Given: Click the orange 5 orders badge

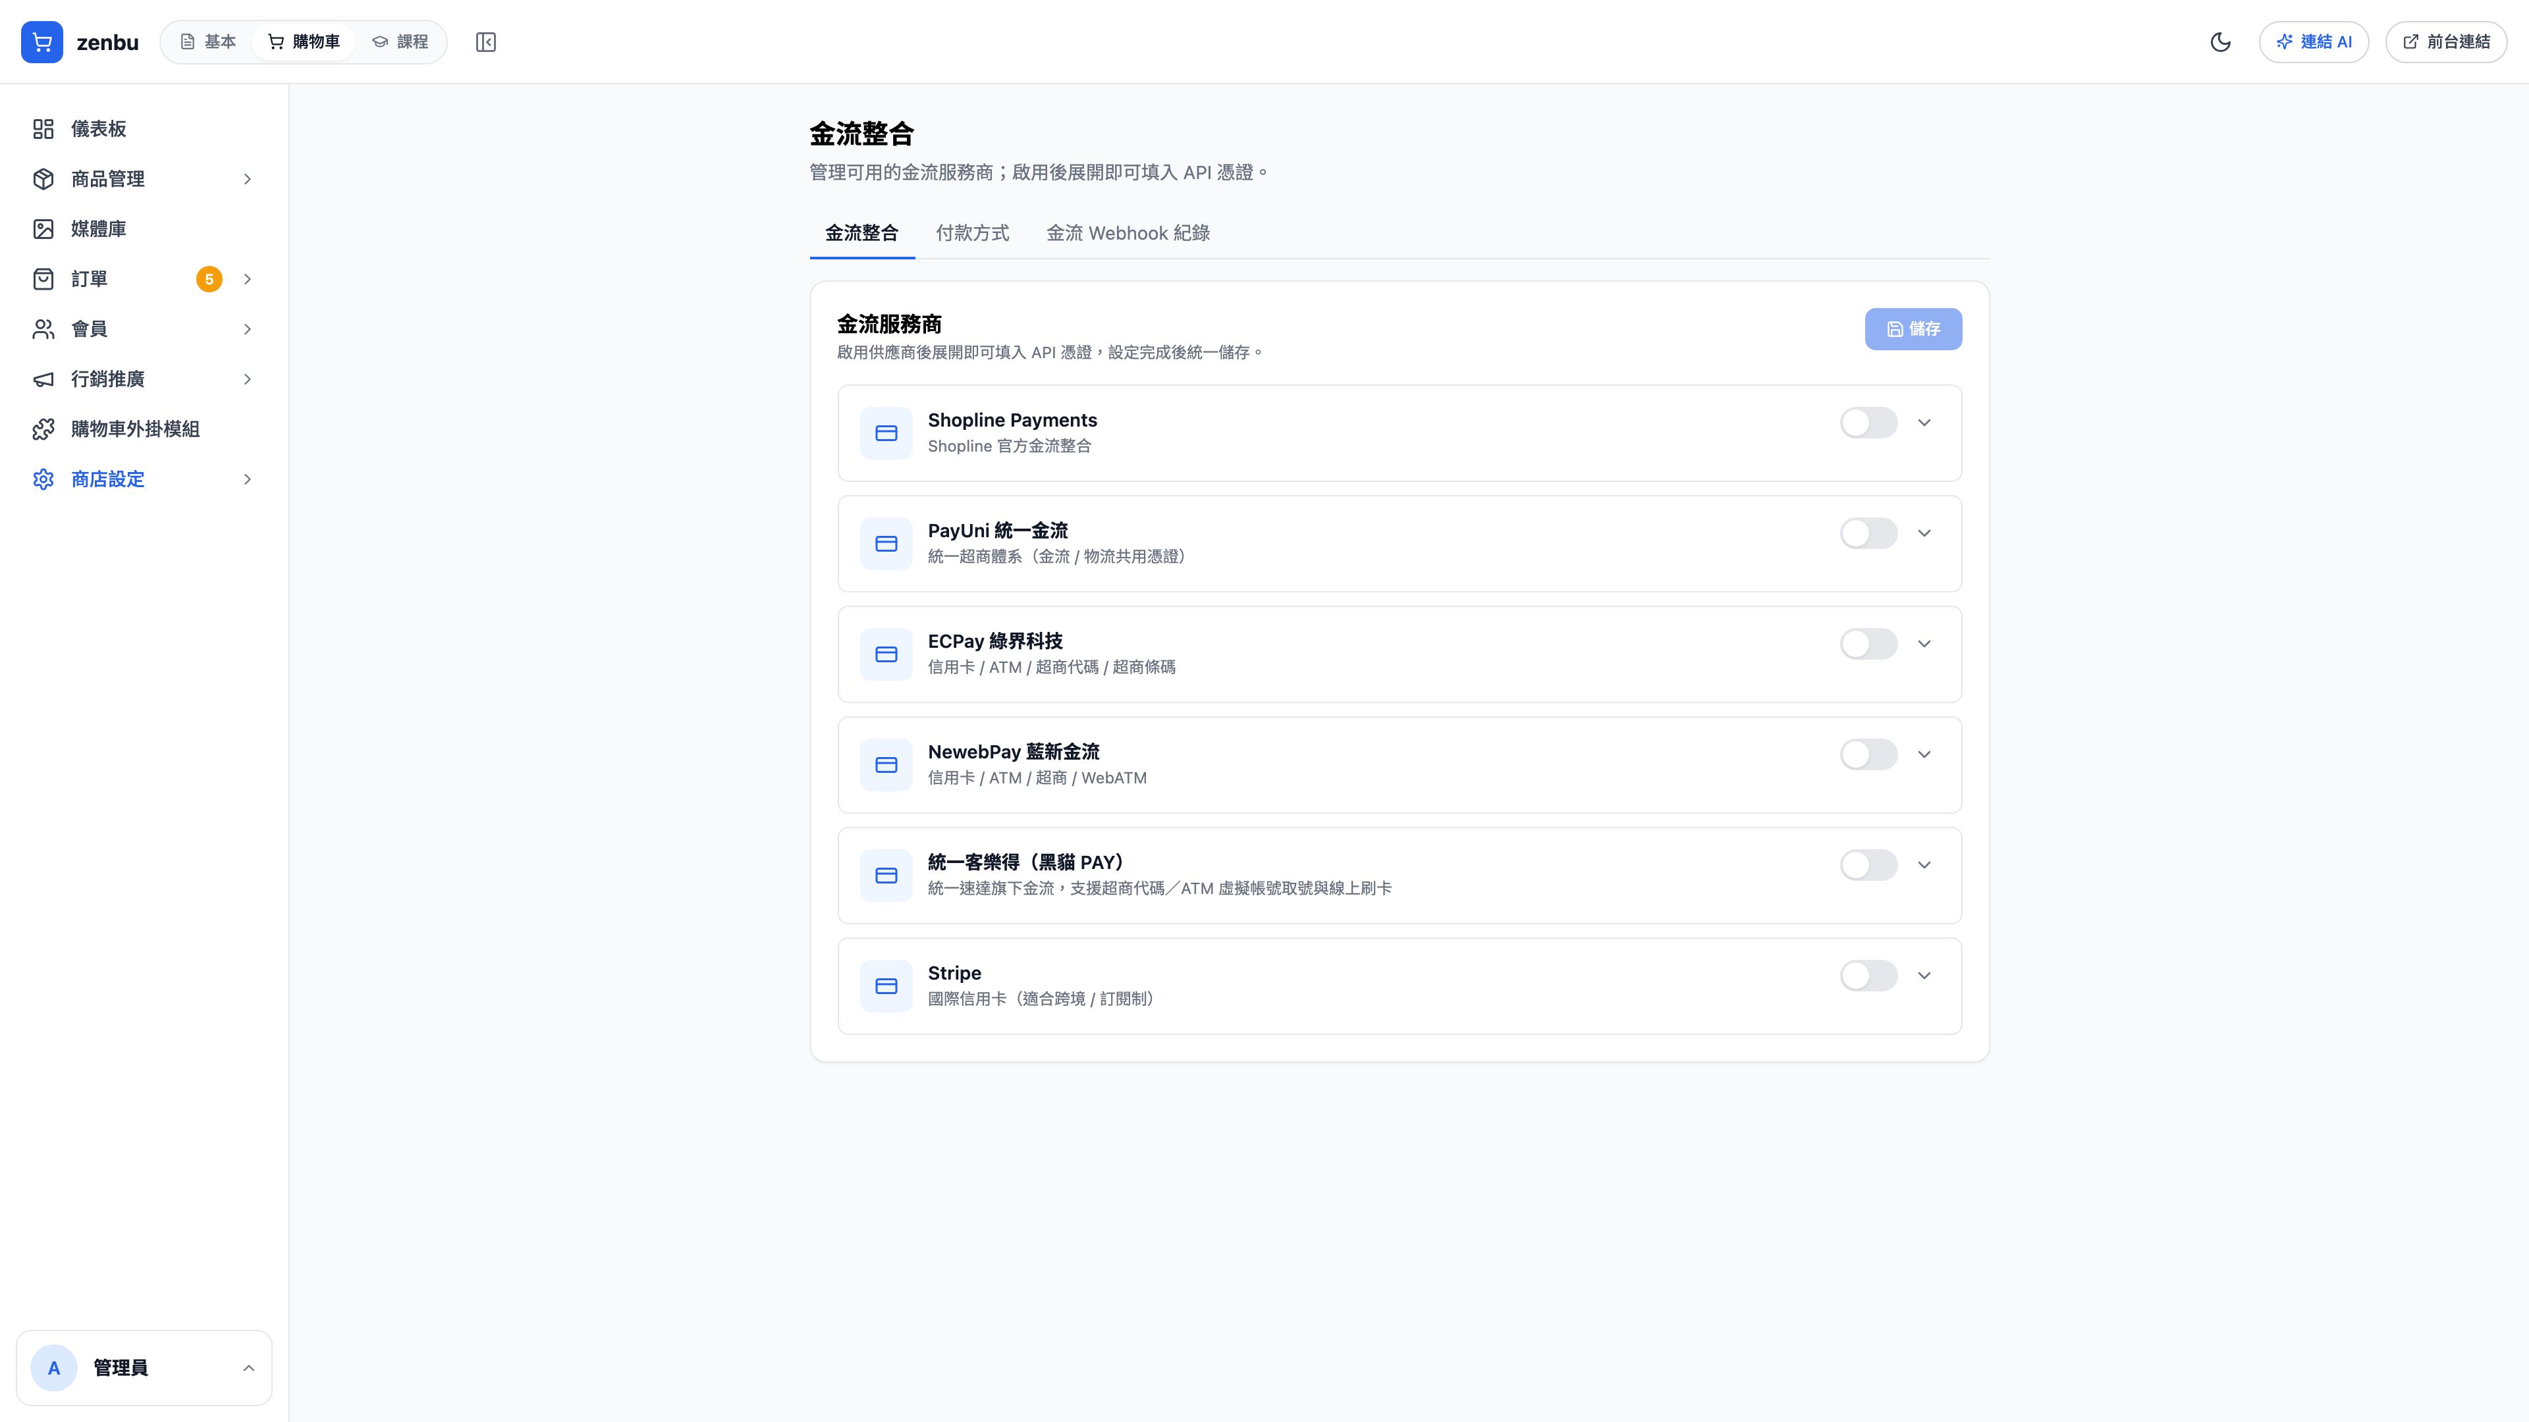Looking at the screenshot, I should 209,280.
